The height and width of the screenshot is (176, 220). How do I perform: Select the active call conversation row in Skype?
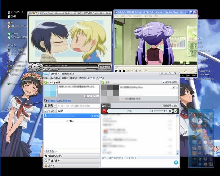[71, 116]
